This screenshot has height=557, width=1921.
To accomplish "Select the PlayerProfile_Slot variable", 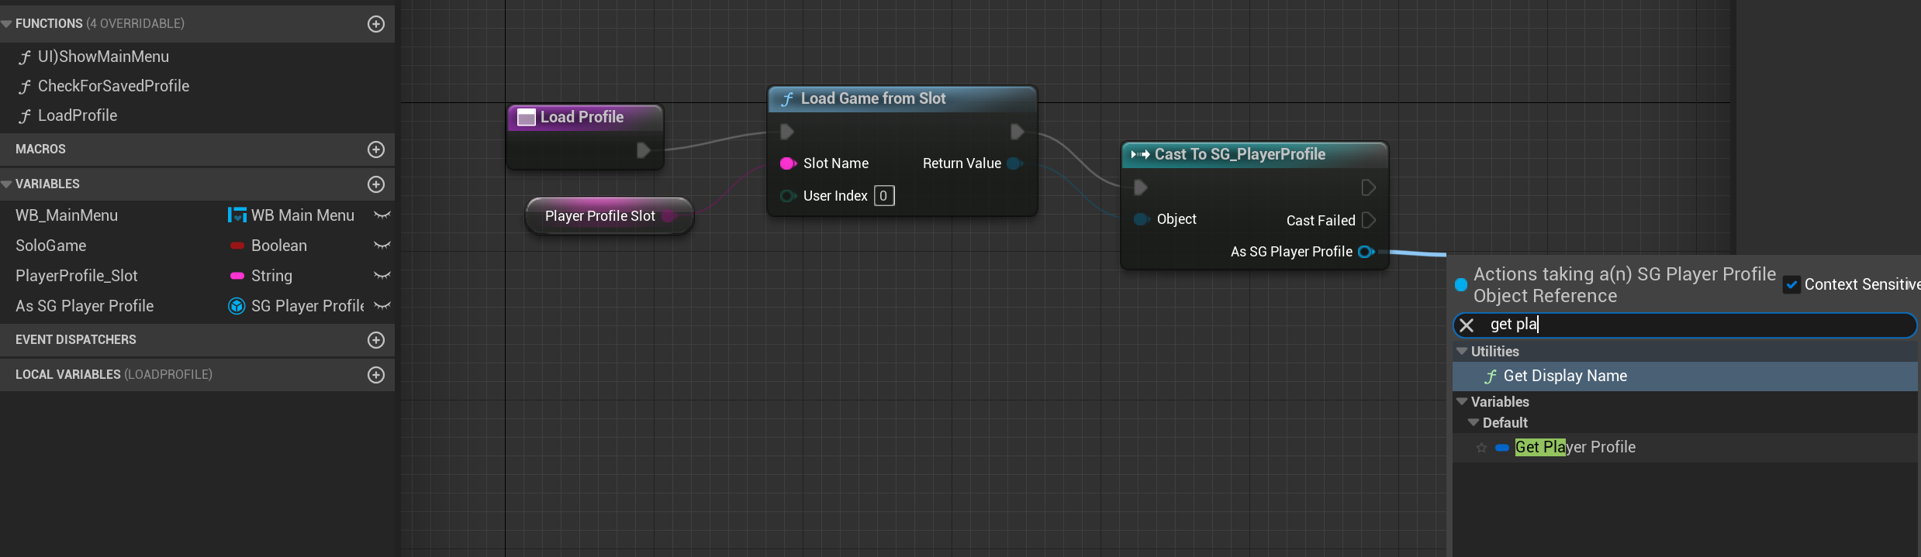I will pos(77,276).
